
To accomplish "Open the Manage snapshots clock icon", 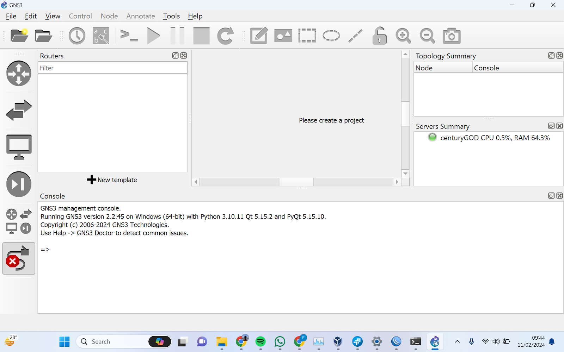I will click(x=77, y=36).
